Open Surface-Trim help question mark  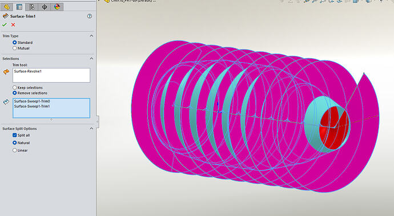click(90, 16)
